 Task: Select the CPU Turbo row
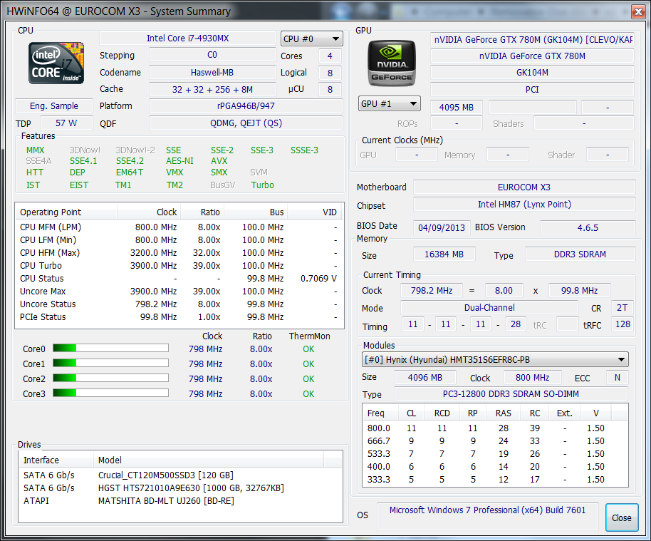[x=179, y=266]
